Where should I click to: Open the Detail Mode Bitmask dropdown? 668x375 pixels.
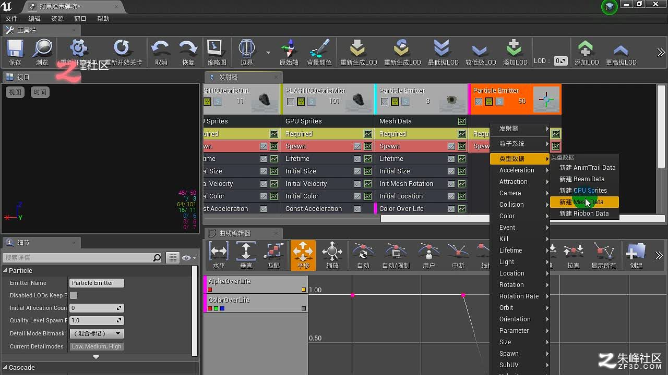[97, 333]
